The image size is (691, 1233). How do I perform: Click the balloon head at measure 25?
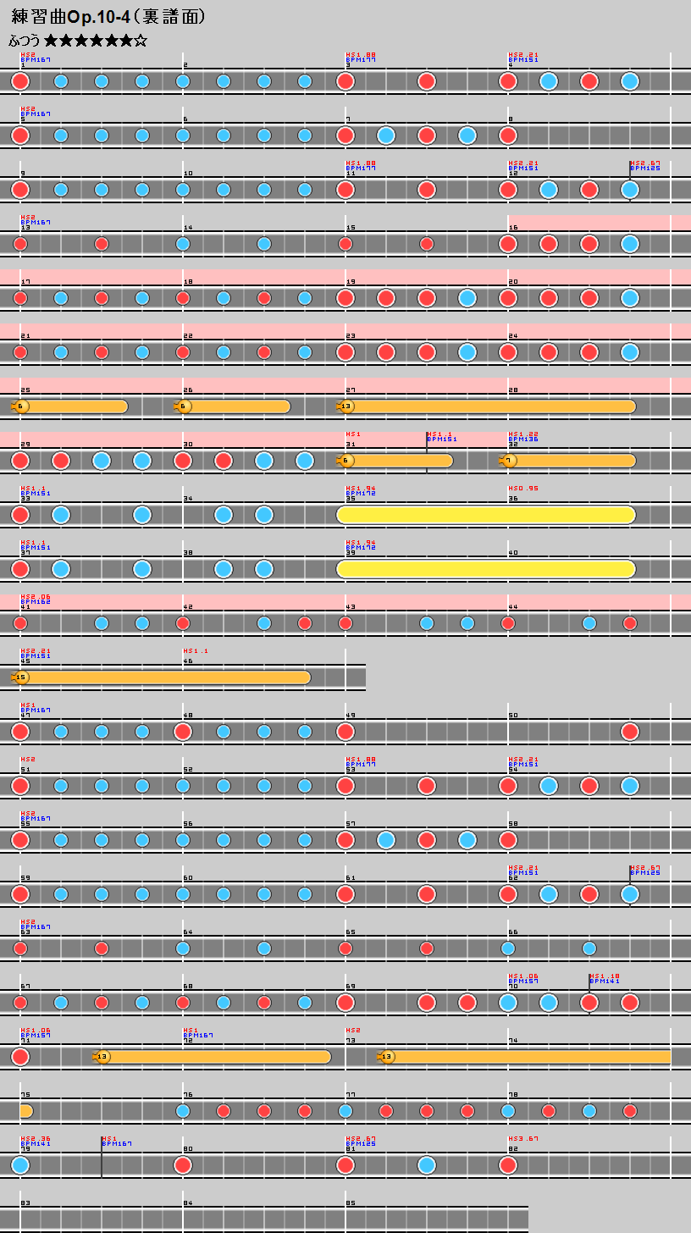tap(21, 406)
